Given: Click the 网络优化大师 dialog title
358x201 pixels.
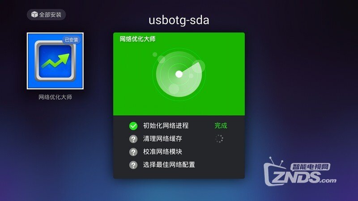Looking at the screenshot, I should [137, 39].
